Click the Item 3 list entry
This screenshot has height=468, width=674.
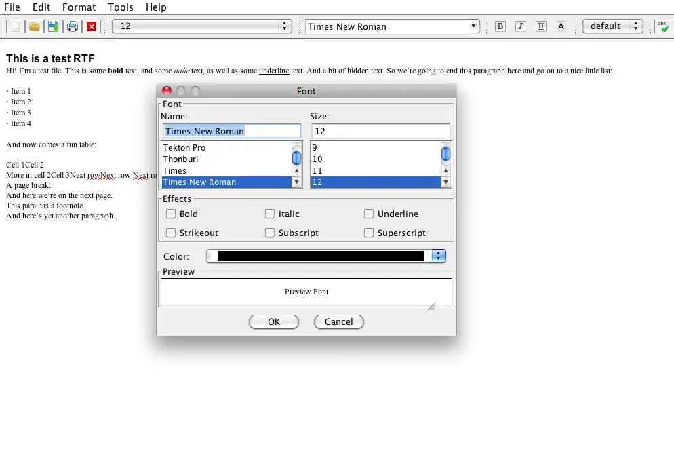point(18,113)
